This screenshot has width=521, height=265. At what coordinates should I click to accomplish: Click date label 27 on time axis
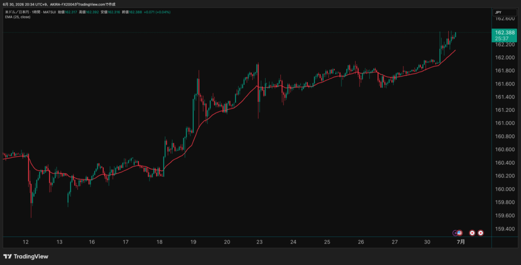tap(394, 242)
